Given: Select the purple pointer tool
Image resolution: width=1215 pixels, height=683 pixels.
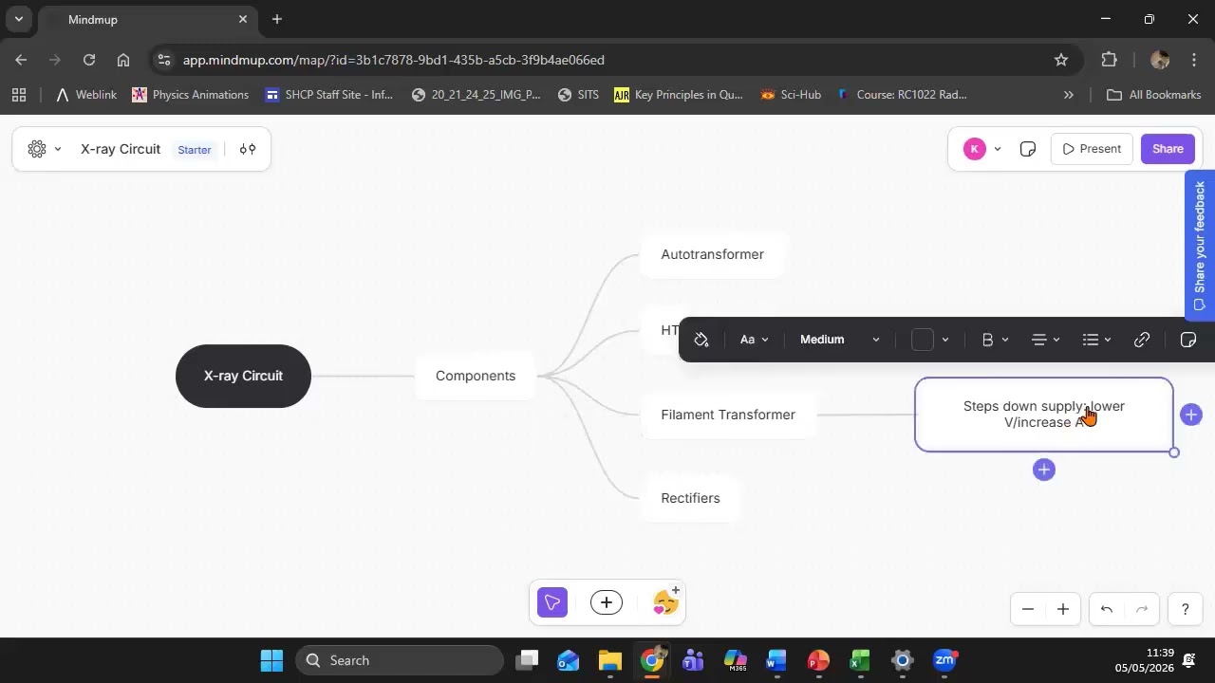Looking at the screenshot, I should (552, 602).
